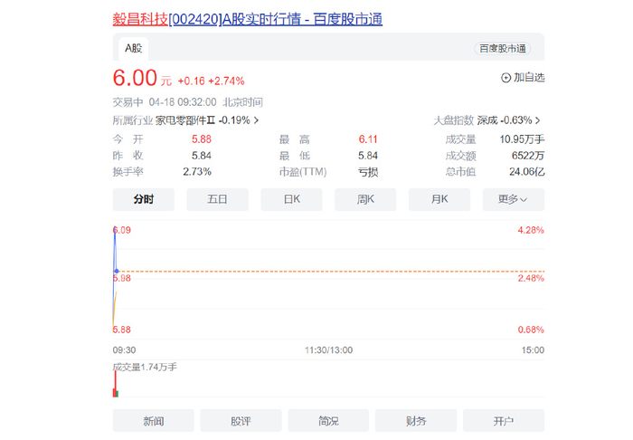Click the 简况 button
The image size is (633, 440).
328,421
